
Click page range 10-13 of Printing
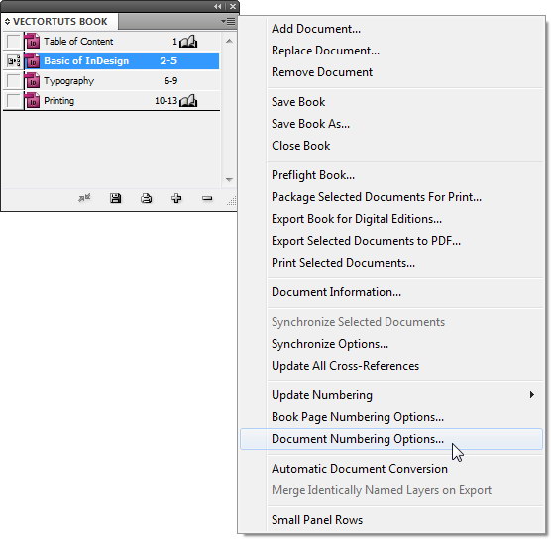tap(165, 101)
